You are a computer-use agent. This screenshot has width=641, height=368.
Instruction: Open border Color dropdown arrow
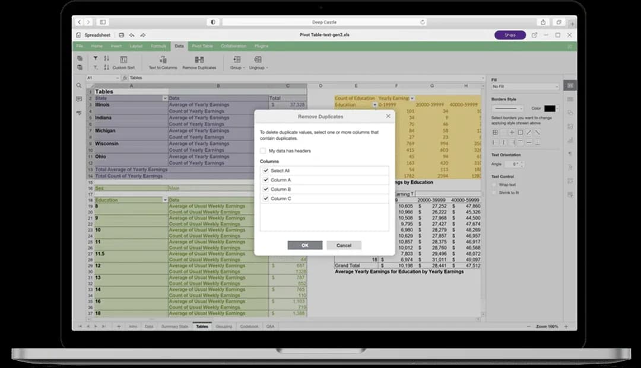[557, 108]
